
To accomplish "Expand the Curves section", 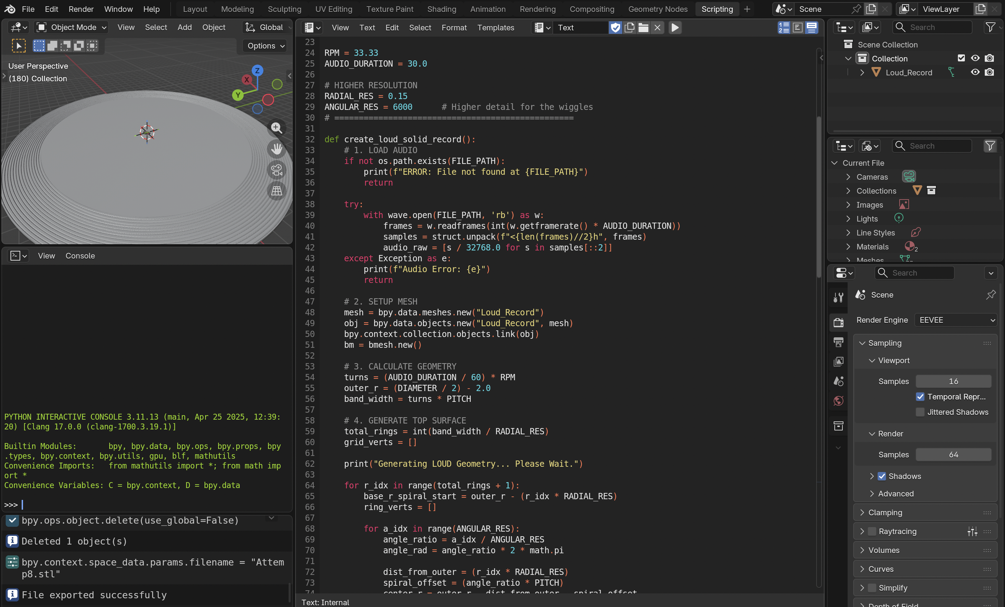I will (862, 568).
